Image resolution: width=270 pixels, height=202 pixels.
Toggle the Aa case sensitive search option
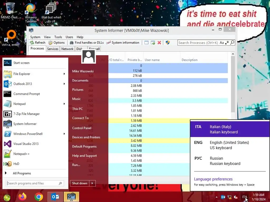(x=222, y=43)
